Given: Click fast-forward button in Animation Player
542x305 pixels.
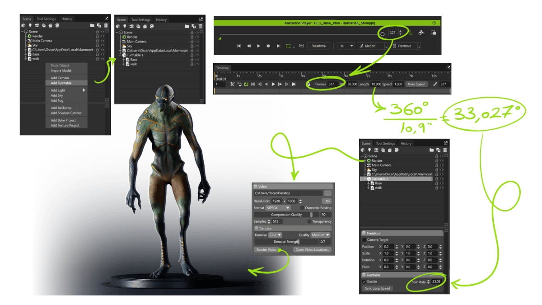Looking at the screenshot, I should click(x=268, y=46).
